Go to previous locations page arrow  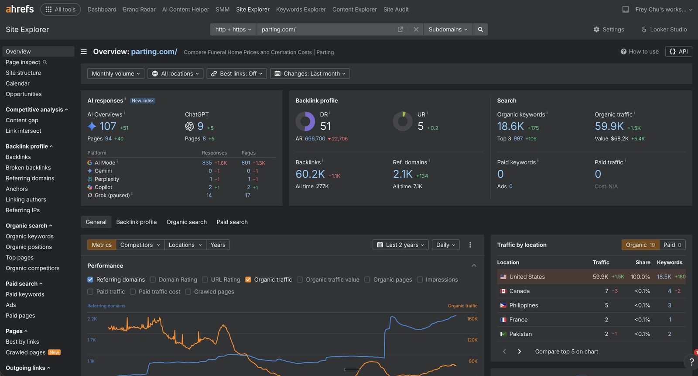505,352
